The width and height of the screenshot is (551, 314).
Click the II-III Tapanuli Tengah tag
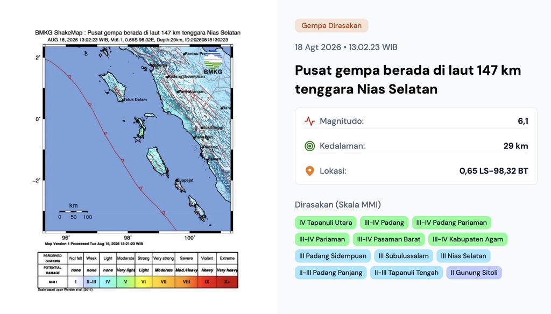tap(406, 273)
